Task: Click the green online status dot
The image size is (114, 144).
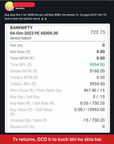Action: tap(13, 10)
